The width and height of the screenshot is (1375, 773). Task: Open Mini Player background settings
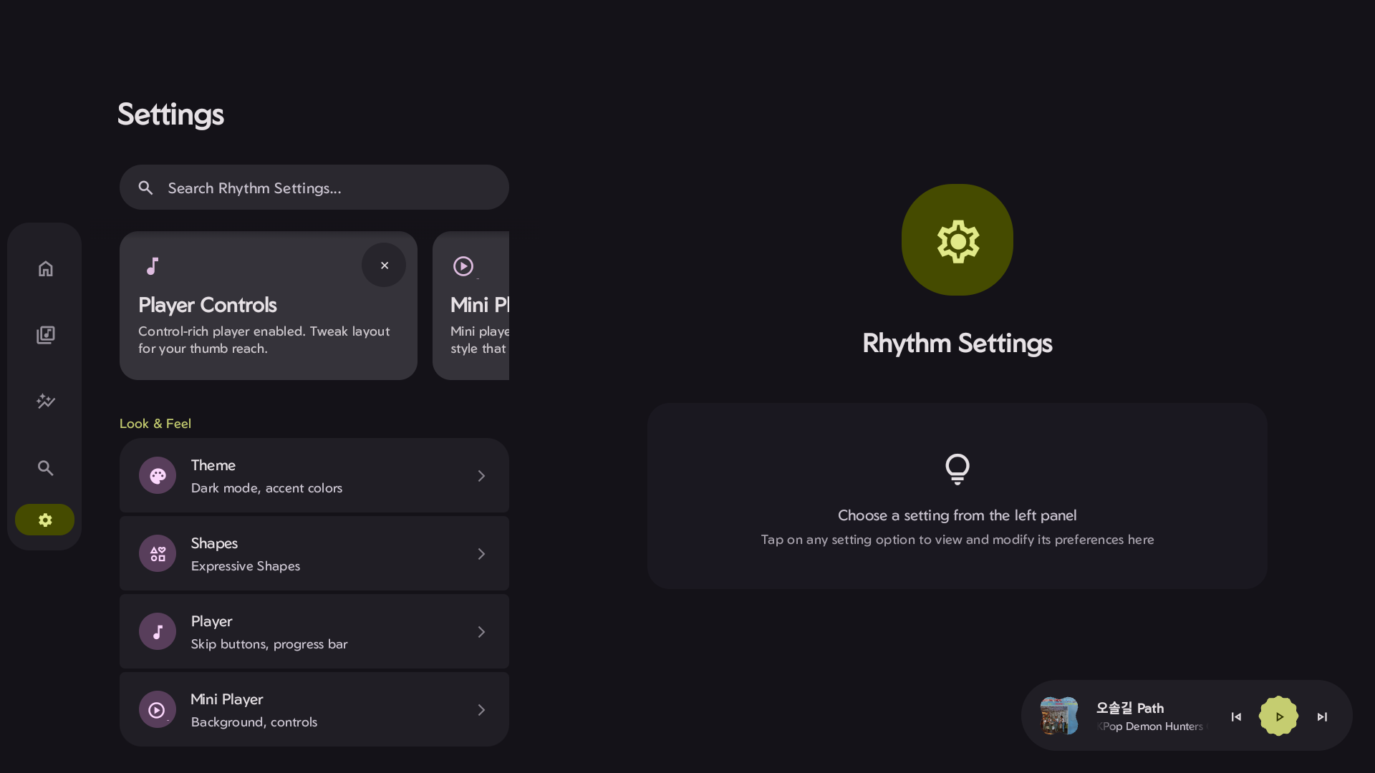(x=314, y=709)
